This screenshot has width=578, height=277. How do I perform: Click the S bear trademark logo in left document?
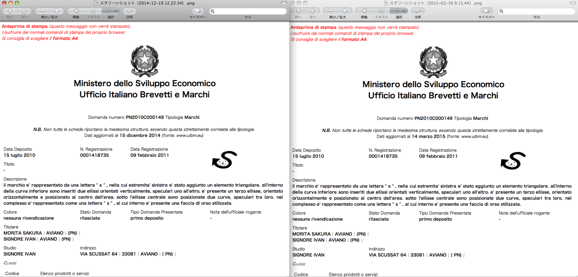[x=224, y=159]
